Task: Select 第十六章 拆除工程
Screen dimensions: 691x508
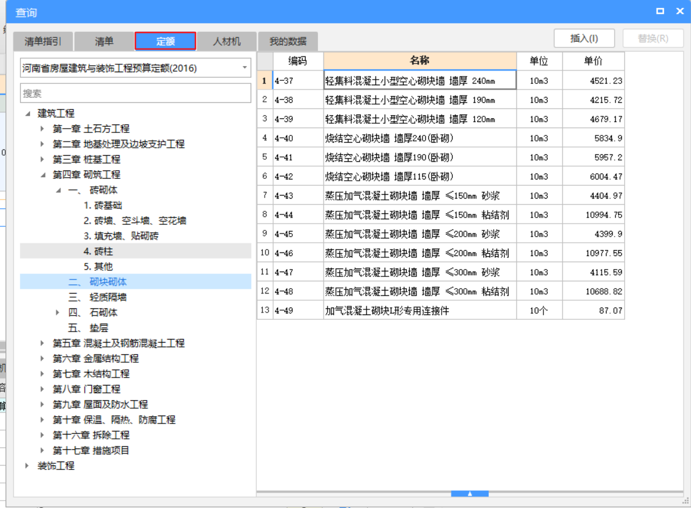Action: click(x=91, y=435)
